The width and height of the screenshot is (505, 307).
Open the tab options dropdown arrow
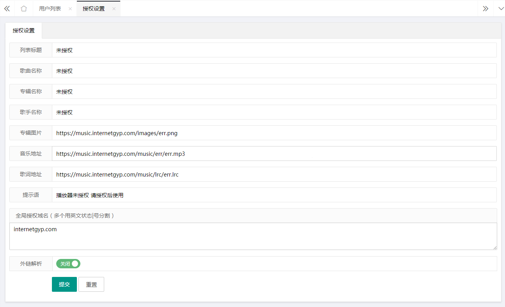501,9
